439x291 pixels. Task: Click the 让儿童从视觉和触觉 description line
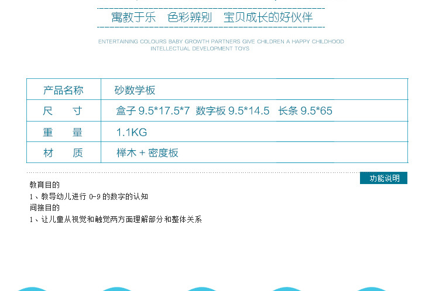pos(116,220)
